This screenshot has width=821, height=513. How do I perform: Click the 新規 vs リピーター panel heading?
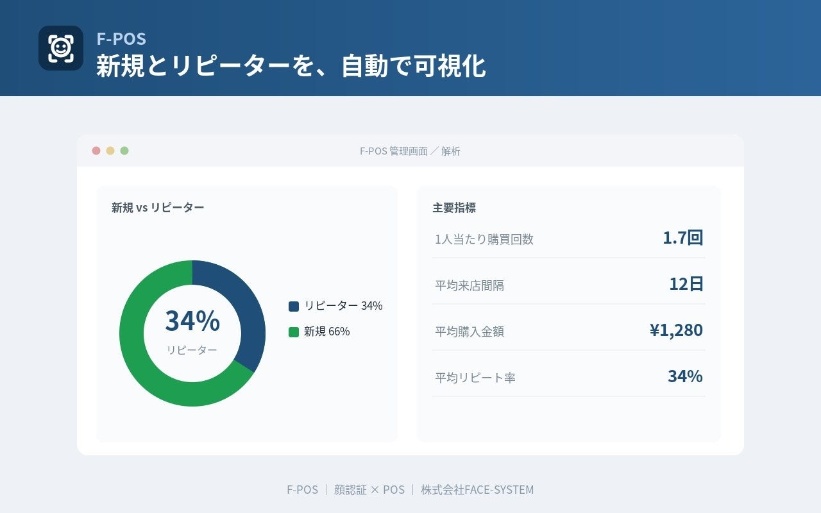[158, 208]
